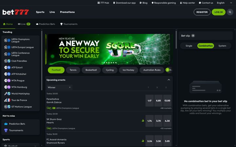
Task: Open statistics icon for FC Ararat-Armenia match
Action: click(143, 141)
